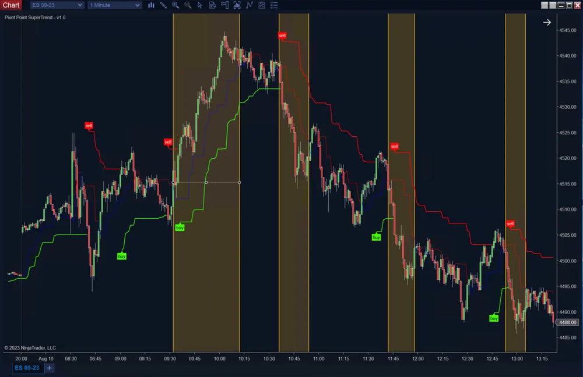Open the Indicators list icon
Viewport: 583px width, 377px height.
[x=274, y=5]
